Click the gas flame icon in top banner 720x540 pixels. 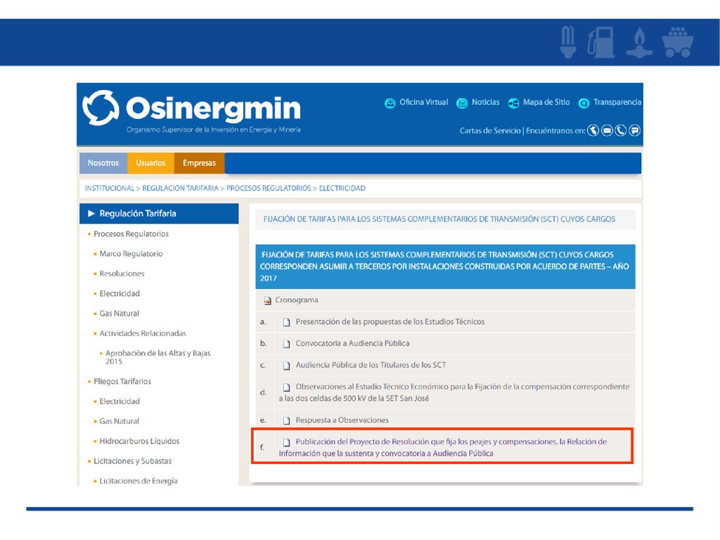[x=639, y=43]
